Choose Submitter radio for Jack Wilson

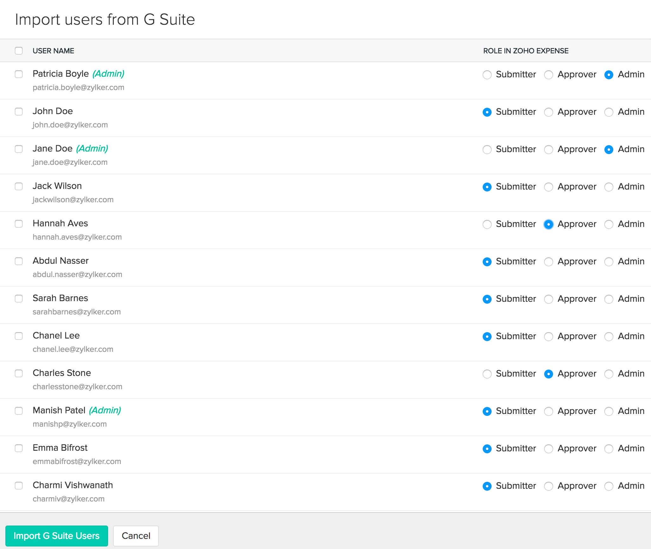coord(487,187)
